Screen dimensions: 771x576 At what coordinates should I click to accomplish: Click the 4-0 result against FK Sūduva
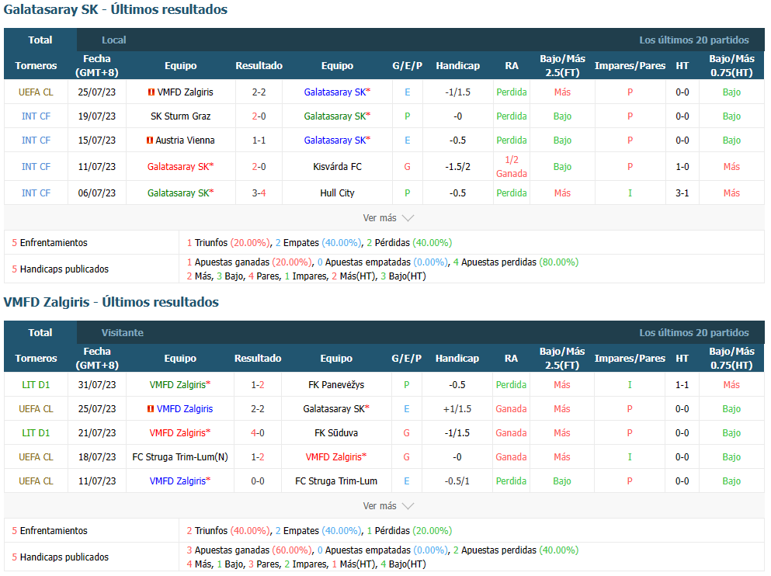(258, 433)
